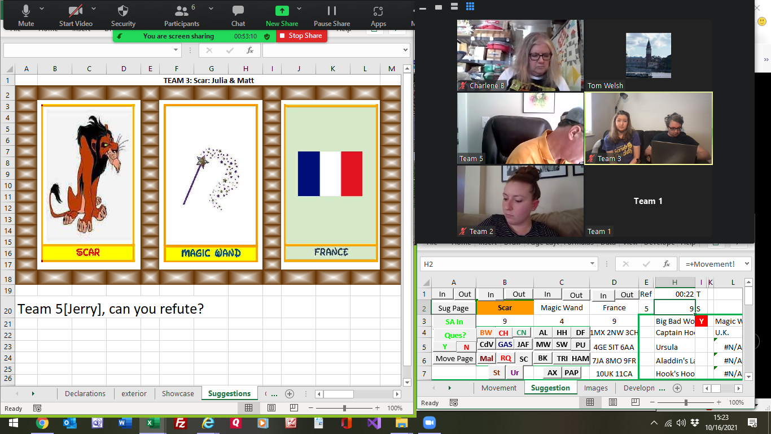This screenshot has height=434, width=771.
Task: Open Outlook from the taskbar
Action: click(69, 423)
